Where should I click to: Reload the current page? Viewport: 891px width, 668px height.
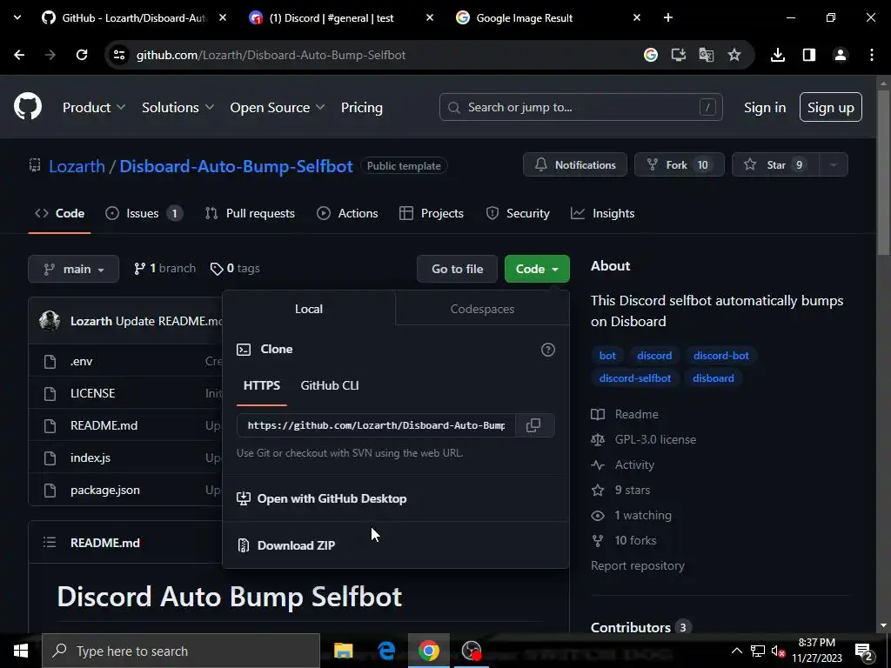82,55
